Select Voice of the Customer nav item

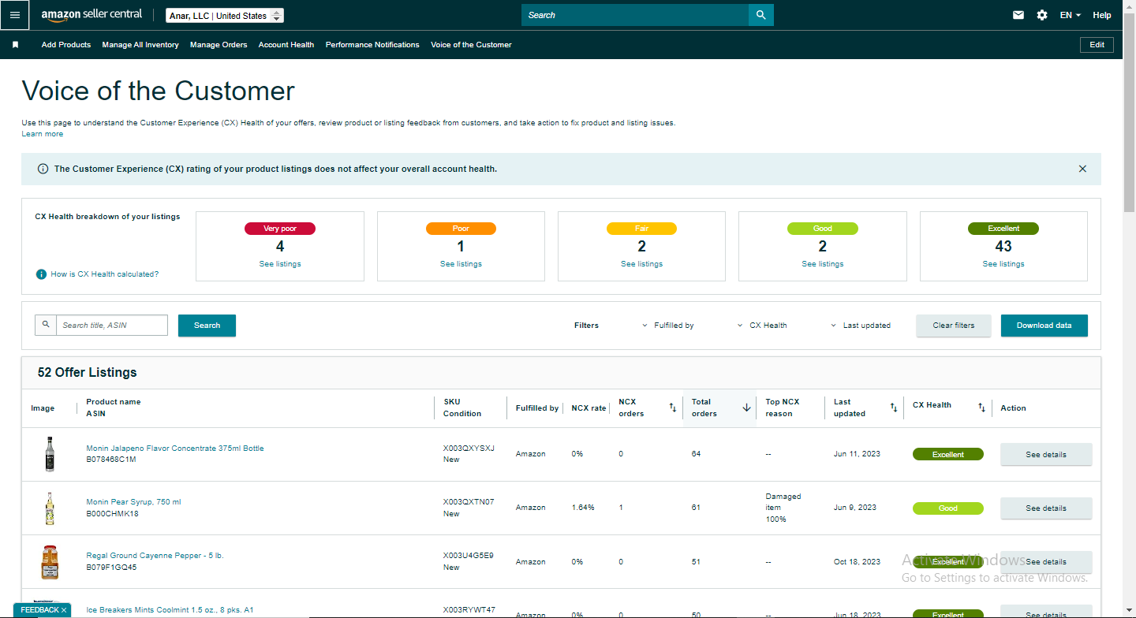click(471, 45)
